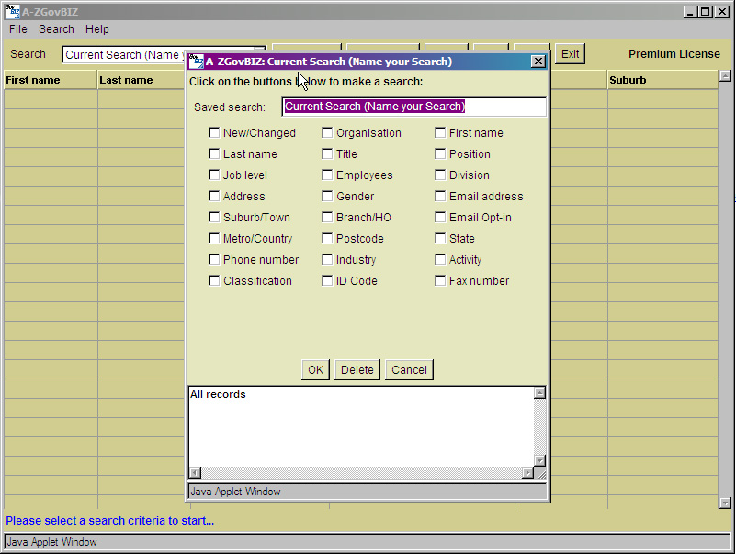Click the criteria list scroll right arrow

pyautogui.click(x=527, y=473)
